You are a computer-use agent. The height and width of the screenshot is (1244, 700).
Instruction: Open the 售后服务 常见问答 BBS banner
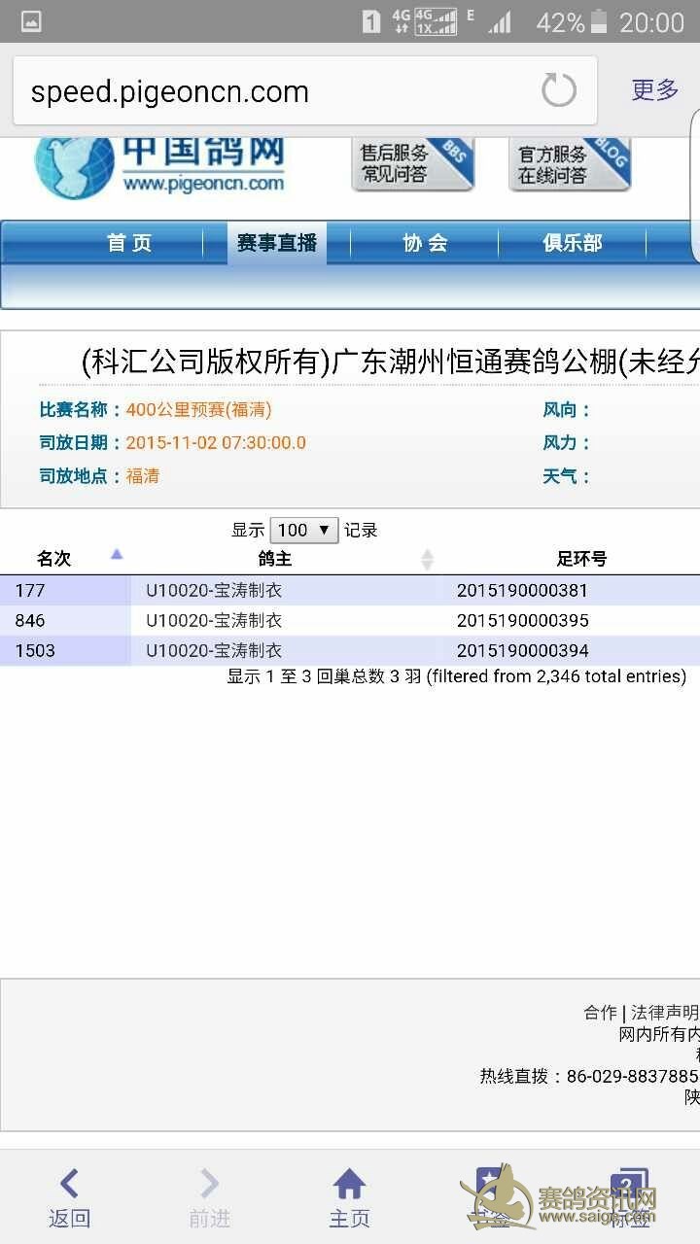pyautogui.click(x=412, y=164)
